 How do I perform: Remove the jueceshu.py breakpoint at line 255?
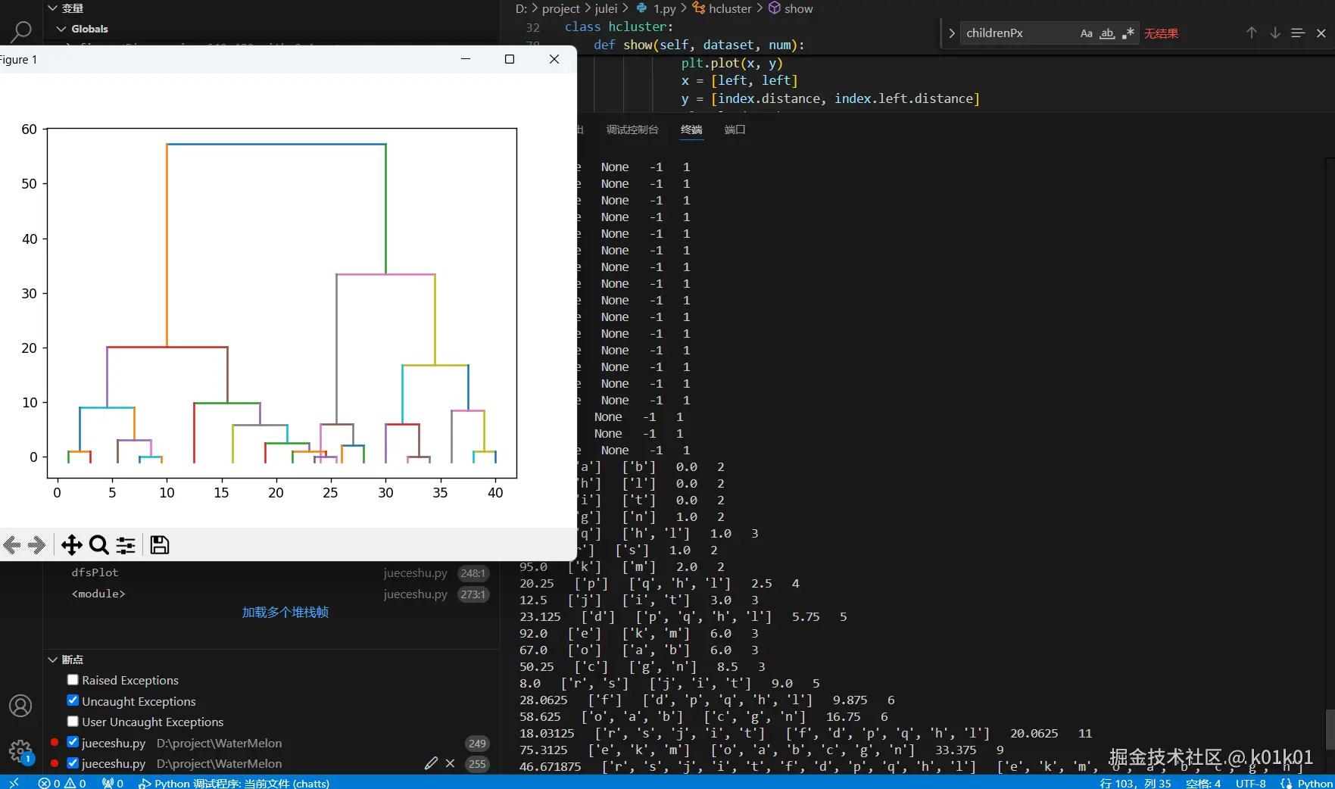(x=451, y=763)
